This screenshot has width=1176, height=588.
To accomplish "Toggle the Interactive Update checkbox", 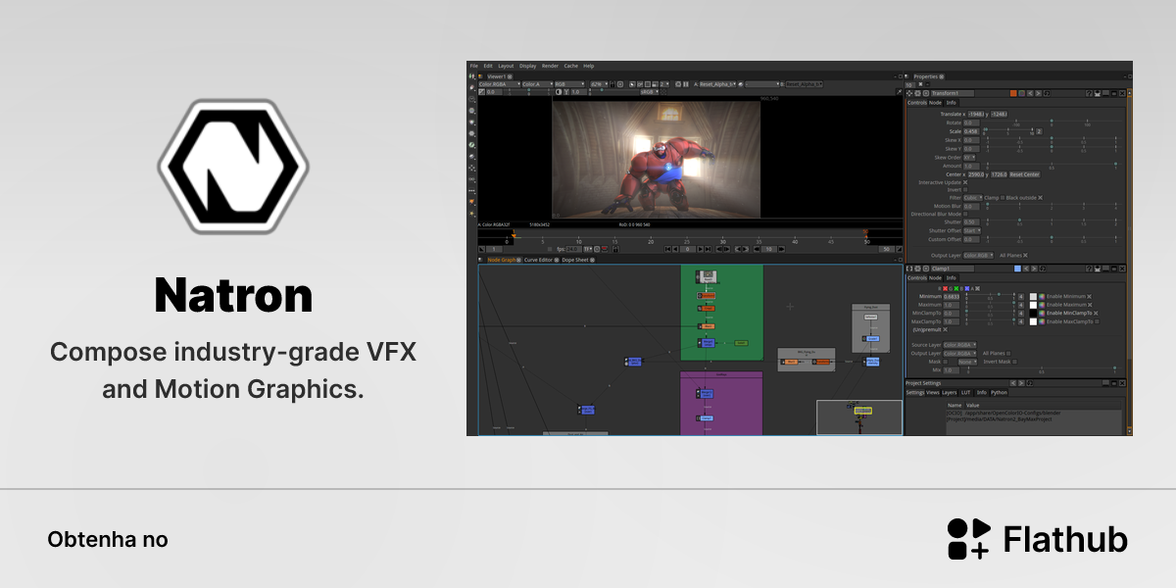I will 965,182.
